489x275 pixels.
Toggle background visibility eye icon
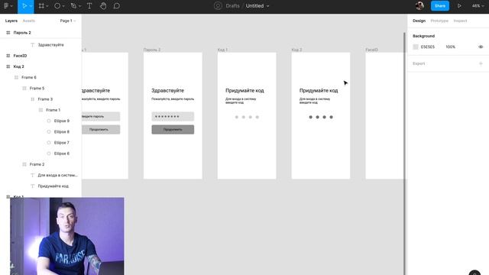point(481,47)
